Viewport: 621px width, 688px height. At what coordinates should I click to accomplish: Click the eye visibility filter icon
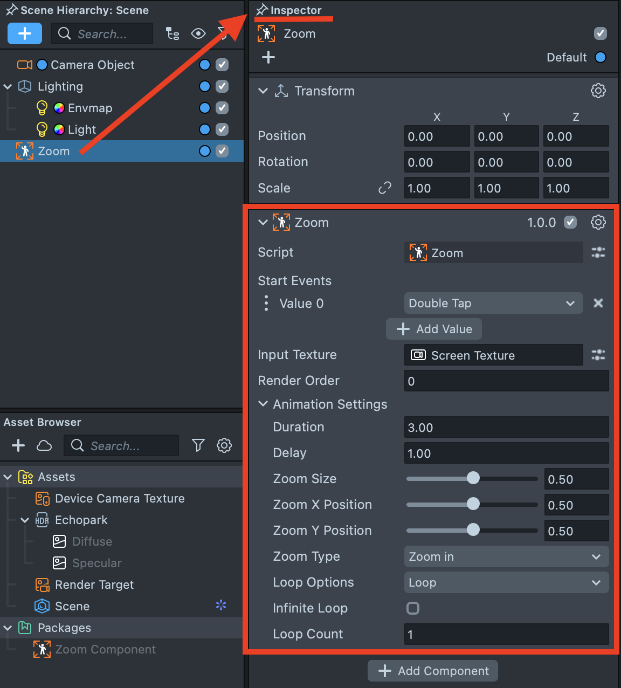pos(198,33)
